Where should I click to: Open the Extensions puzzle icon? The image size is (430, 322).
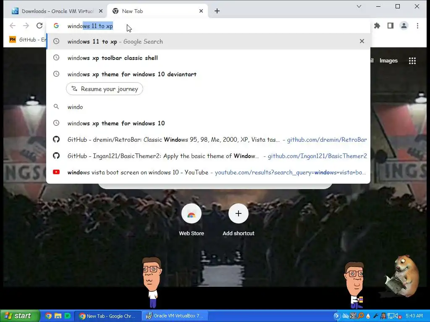tap(377, 26)
